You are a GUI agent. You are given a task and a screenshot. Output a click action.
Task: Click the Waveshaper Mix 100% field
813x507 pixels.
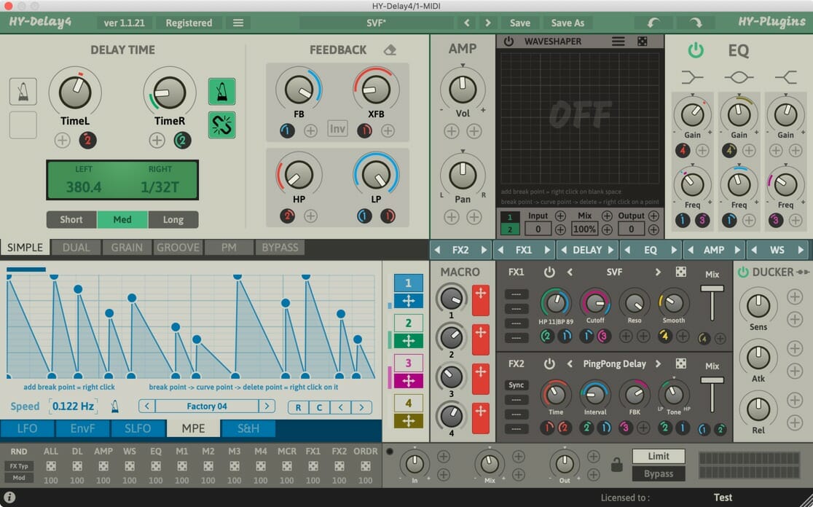584,229
